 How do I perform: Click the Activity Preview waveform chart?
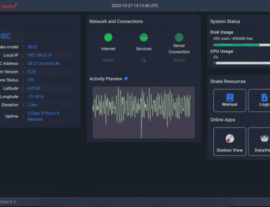tap(144, 112)
